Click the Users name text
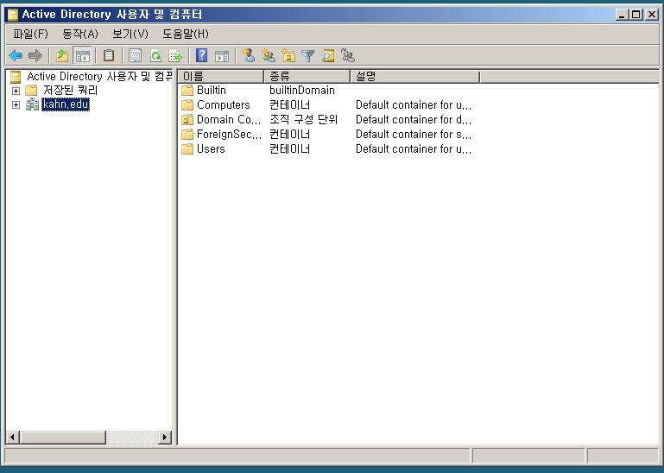This screenshot has height=473, width=664. (211, 149)
